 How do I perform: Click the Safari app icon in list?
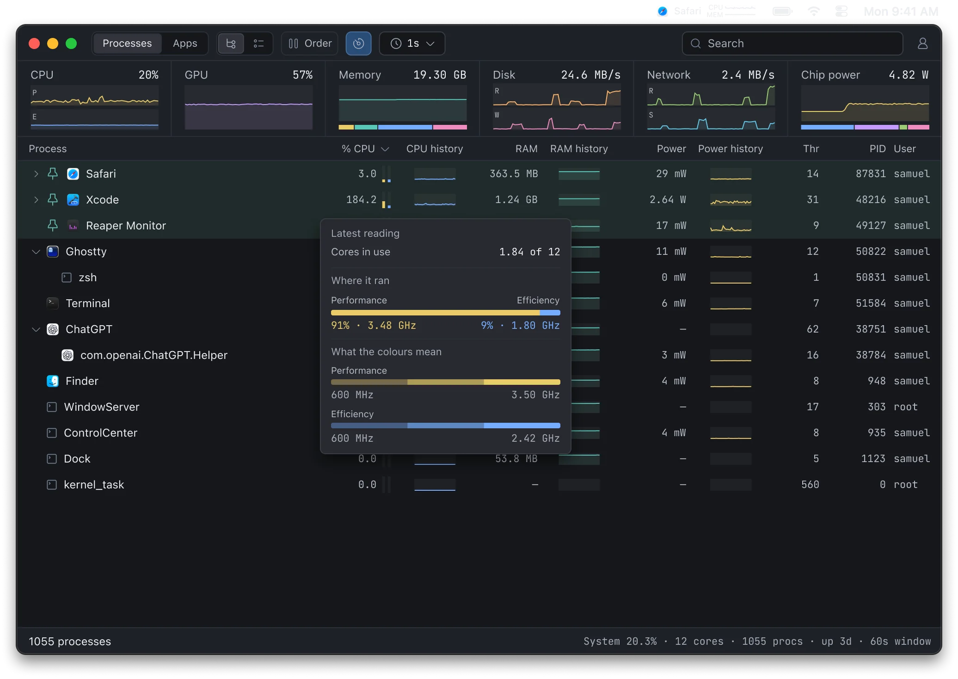tap(73, 174)
